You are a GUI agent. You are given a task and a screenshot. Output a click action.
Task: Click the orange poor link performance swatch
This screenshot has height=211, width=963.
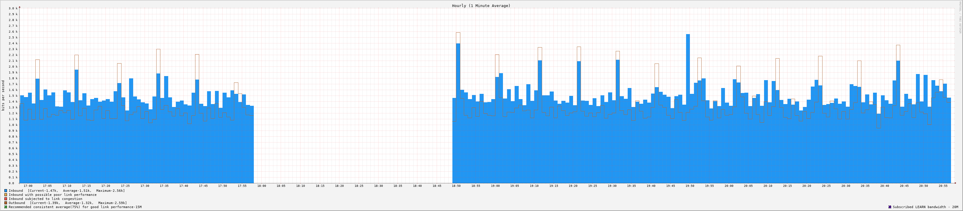pos(6,195)
